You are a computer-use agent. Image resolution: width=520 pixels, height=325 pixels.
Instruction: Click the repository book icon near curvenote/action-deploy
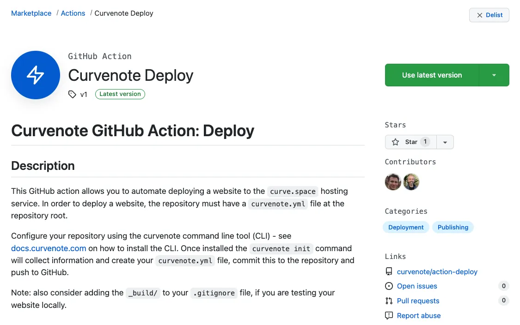tap(388, 271)
